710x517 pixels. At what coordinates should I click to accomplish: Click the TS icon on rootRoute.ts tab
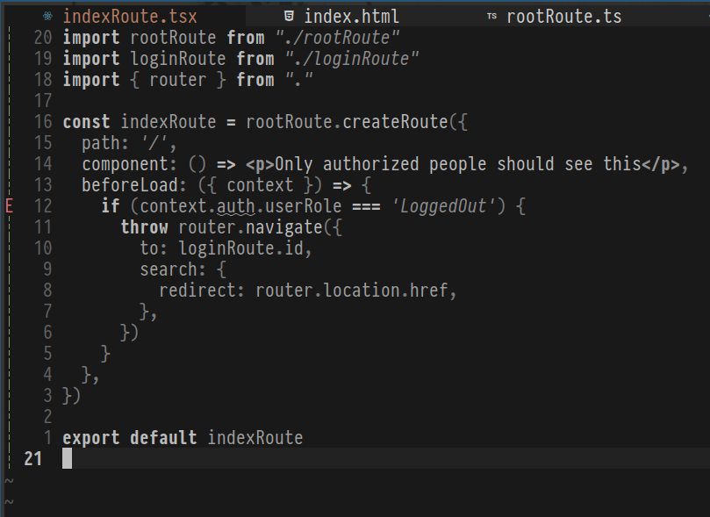[491, 17]
